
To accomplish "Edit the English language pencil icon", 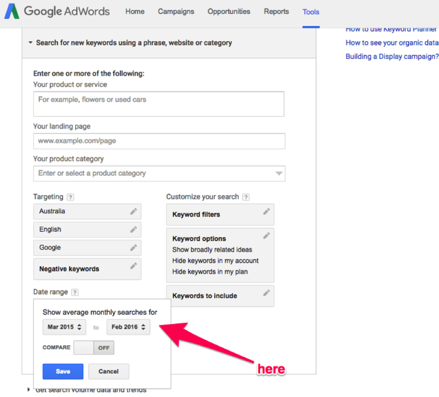I will pos(134,230).
